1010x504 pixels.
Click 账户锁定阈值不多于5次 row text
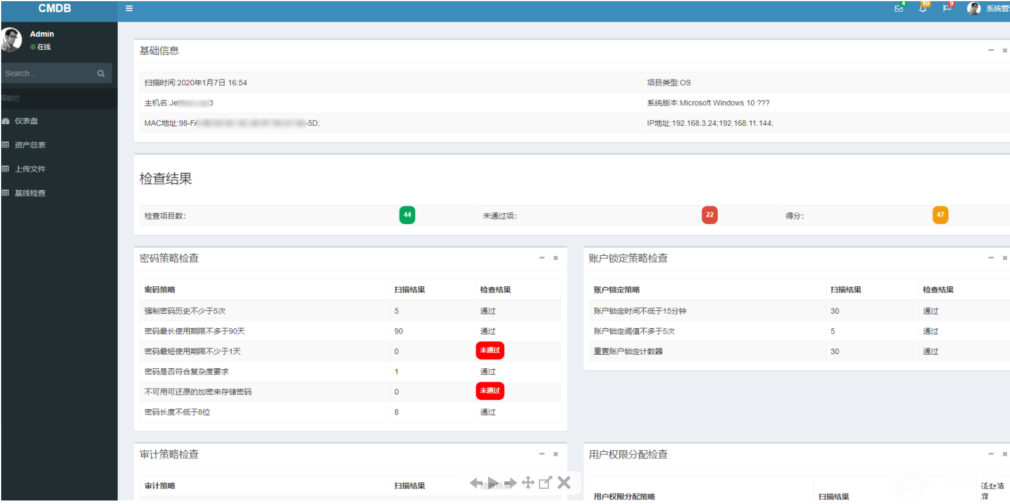(634, 331)
